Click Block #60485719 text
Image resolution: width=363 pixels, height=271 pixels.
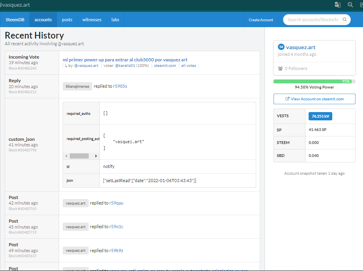(x=22, y=232)
